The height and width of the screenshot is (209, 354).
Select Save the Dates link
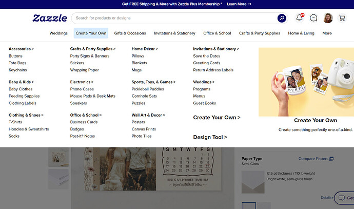[x=207, y=56]
